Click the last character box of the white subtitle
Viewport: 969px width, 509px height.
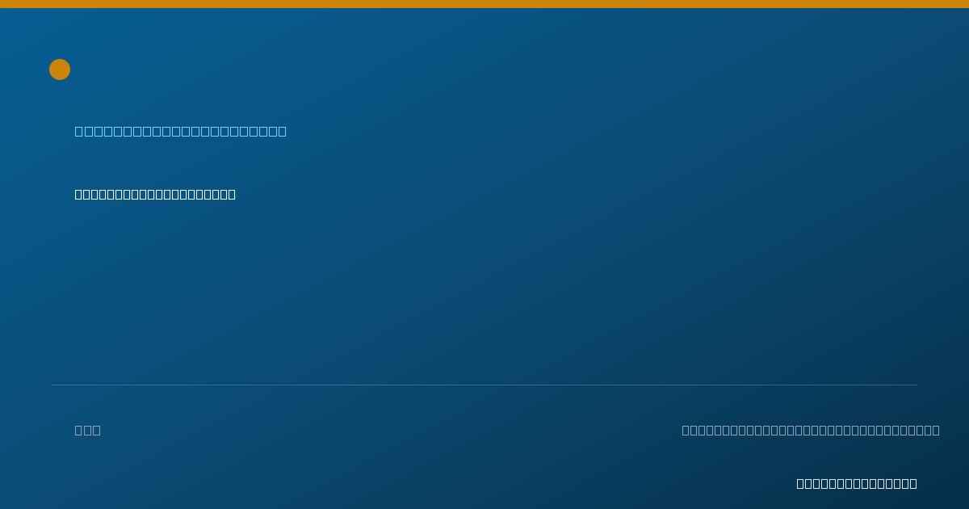click(232, 194)
